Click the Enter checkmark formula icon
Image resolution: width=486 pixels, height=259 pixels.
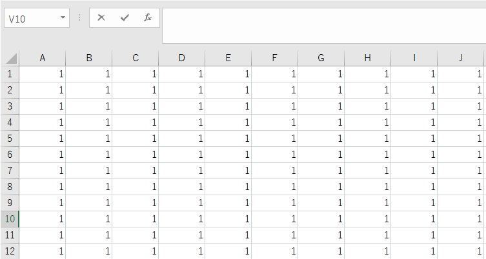125,18
